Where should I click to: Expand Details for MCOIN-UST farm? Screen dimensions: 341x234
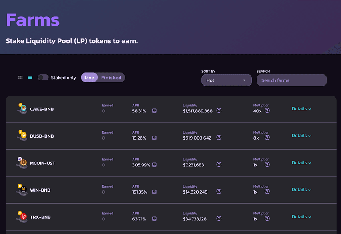[301, 163]
